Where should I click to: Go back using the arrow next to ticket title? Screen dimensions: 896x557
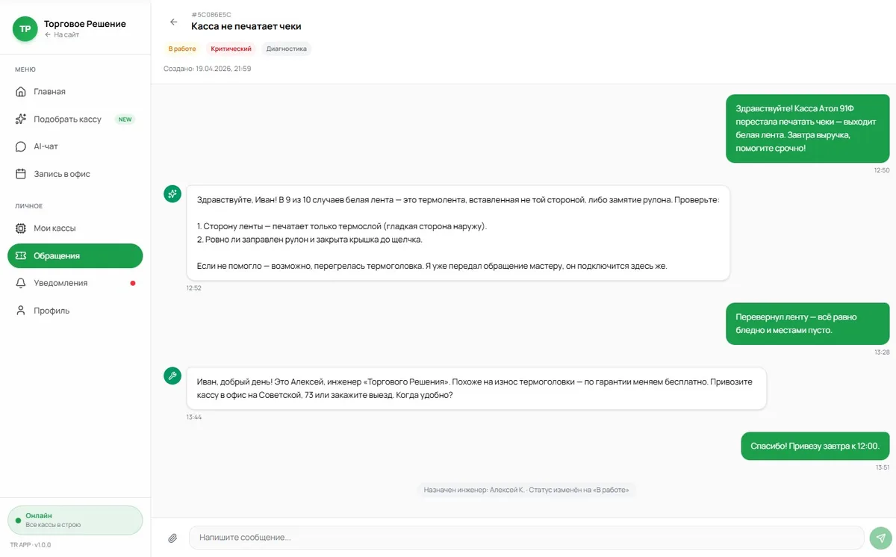(174, 22)
